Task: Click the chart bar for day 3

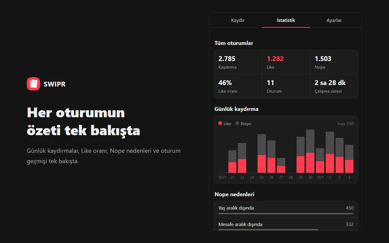Action: pyautogui.click(x=339, y=156)
